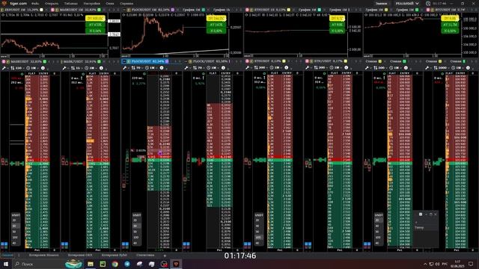Click info icon in ETHUSDT order book toolbar

[x=286, y=68]
